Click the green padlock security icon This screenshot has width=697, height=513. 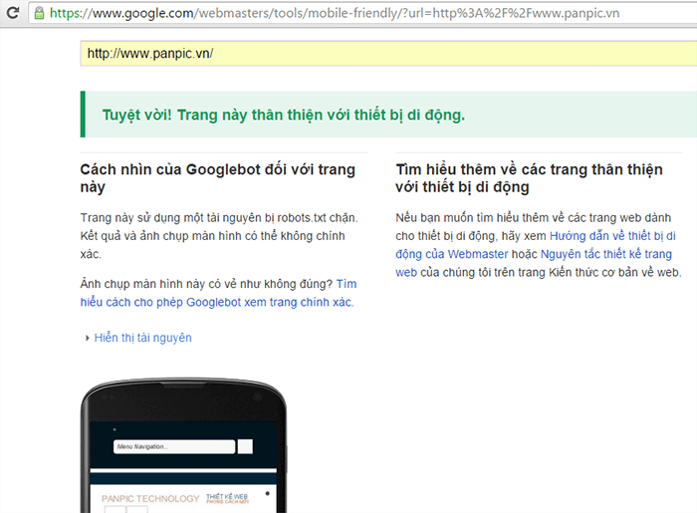pyautogui.click(x=39, y=12)
